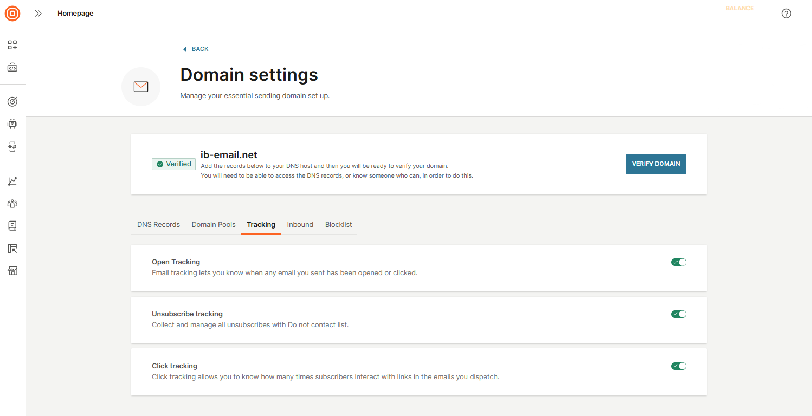
Task: Open the Blocklist tab
Action: [x=338, y=224]
